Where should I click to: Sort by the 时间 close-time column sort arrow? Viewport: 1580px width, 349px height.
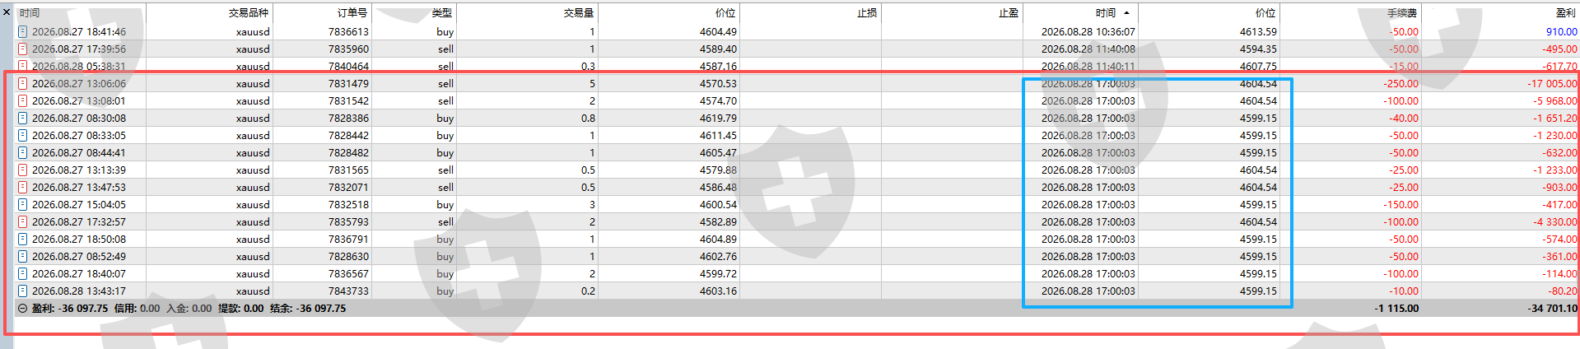tap(1126, 12)
